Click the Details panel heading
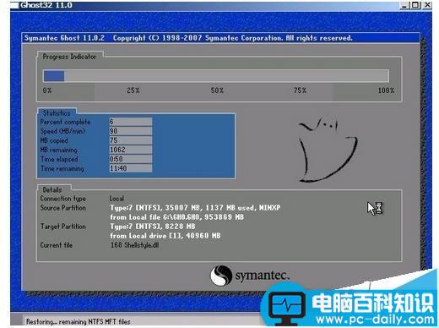Screen dimensions: 439x328 [52, 189]
